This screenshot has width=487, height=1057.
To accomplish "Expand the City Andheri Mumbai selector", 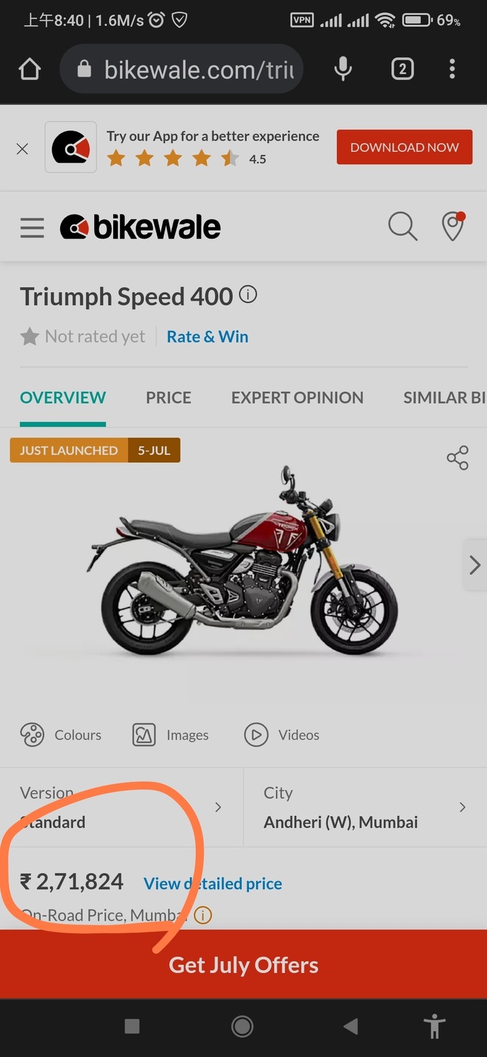I will tap(365, 807).
